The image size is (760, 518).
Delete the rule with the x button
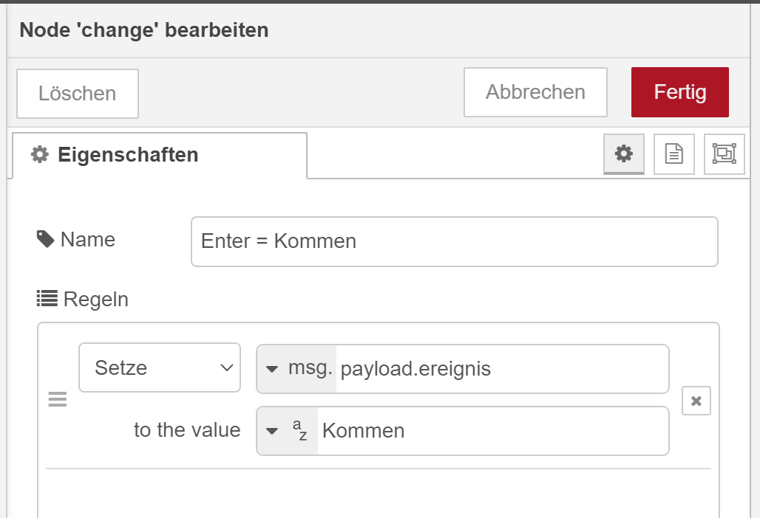(696, 401)
